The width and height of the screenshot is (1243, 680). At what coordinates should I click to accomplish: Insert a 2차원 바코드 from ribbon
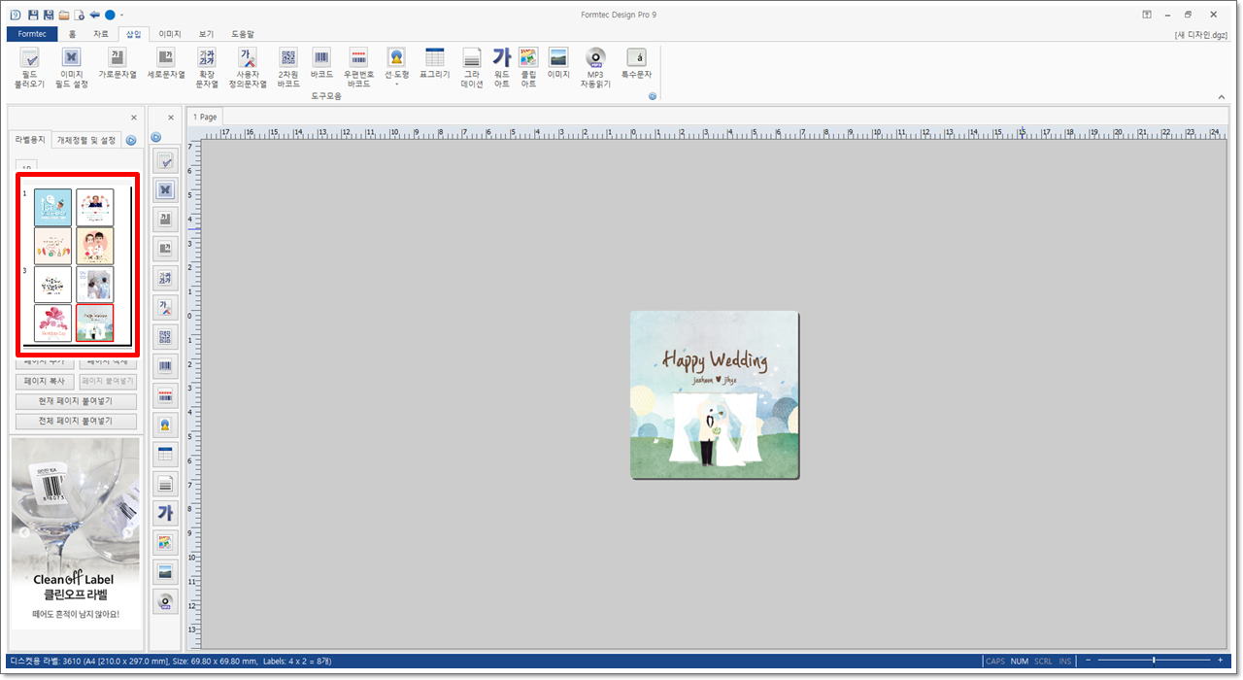(288, 67)
